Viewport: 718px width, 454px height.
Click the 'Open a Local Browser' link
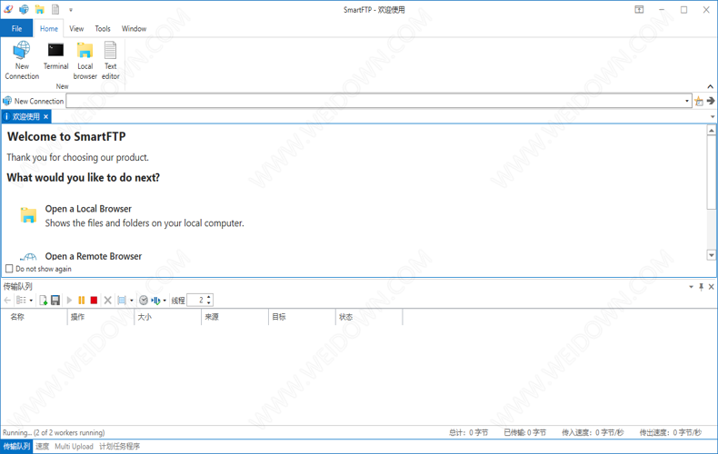point(88,209)
